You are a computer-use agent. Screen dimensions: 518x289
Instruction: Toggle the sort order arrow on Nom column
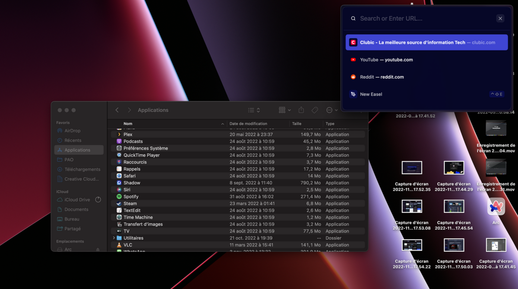223,124
